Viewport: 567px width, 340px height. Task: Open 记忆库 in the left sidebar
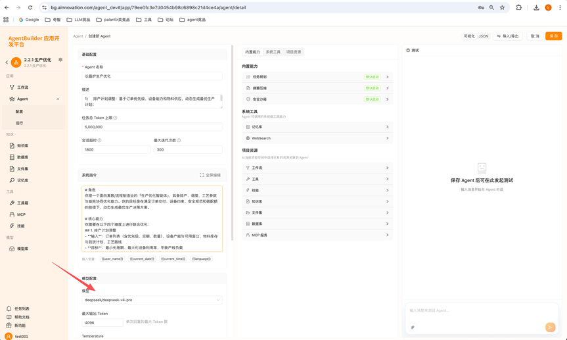[x=19, y=180]
